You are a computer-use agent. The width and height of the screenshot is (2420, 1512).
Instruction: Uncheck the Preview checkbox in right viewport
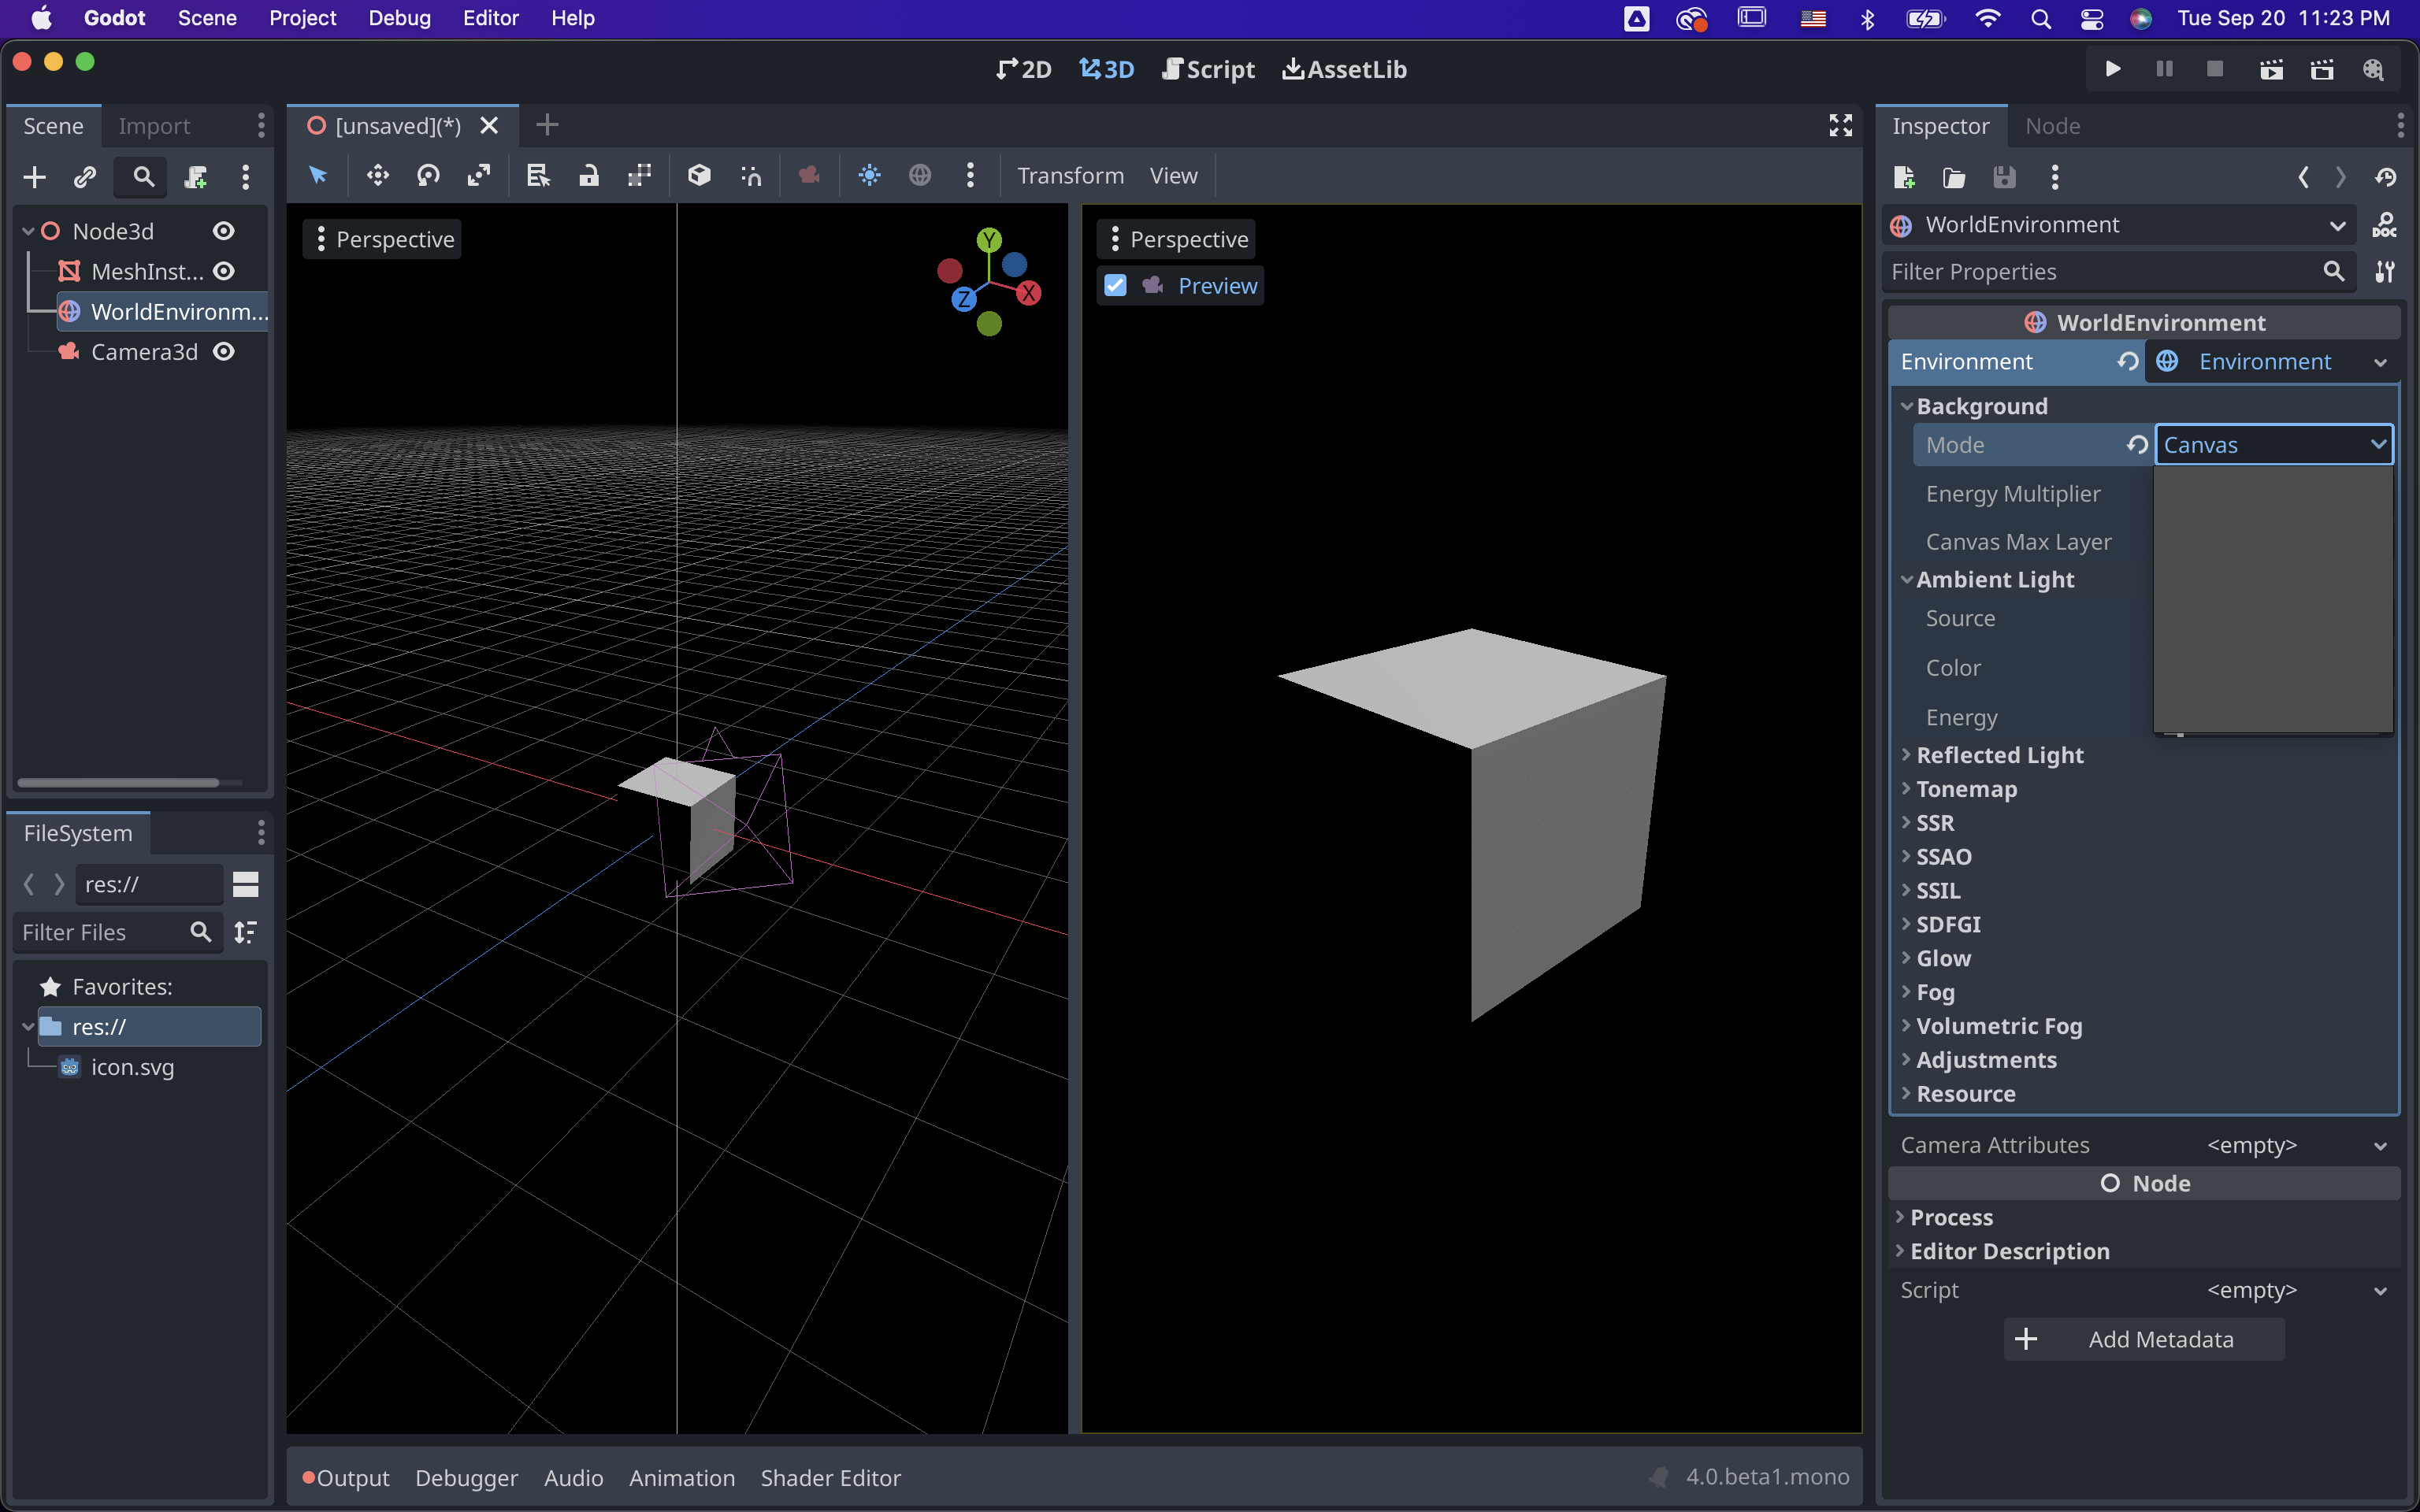(x=1116, y=285)
